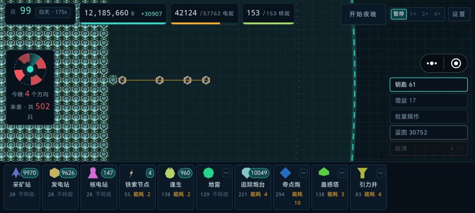Click the 9970 mining station count badge
475x213 pixels.
click(x=30, y=173)
